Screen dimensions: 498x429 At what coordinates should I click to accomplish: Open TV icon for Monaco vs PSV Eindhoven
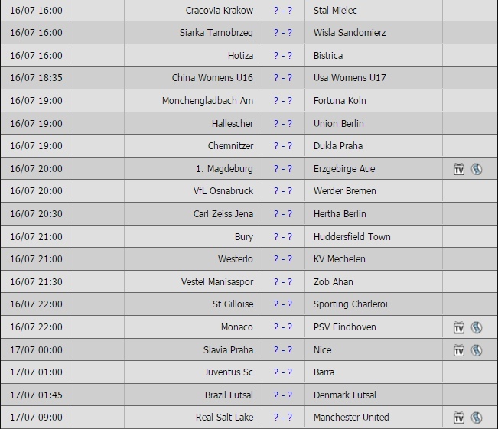(x=459, y=327)
